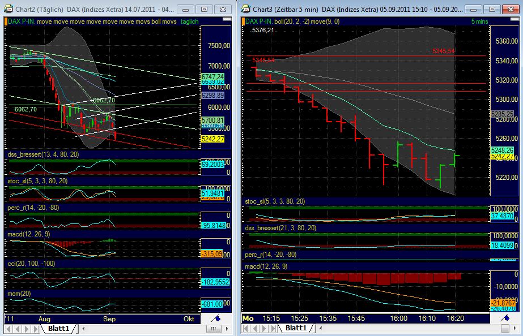The width and height of the screenshot is (523, 336).
Task: Maximize the Chart3 window
Action: [492, 10]
